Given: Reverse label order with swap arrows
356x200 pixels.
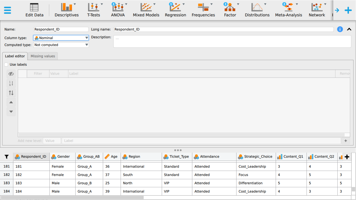Looking at the screenshot, I should coord(11,93).
